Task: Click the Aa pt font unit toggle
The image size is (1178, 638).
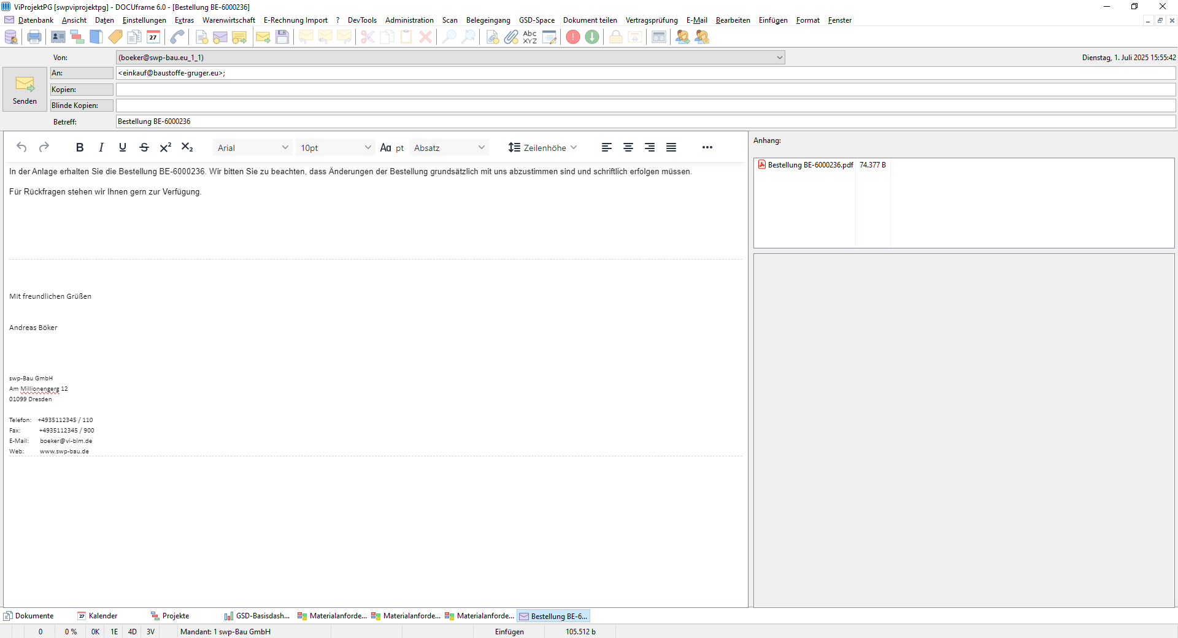Action: point(391,148)
